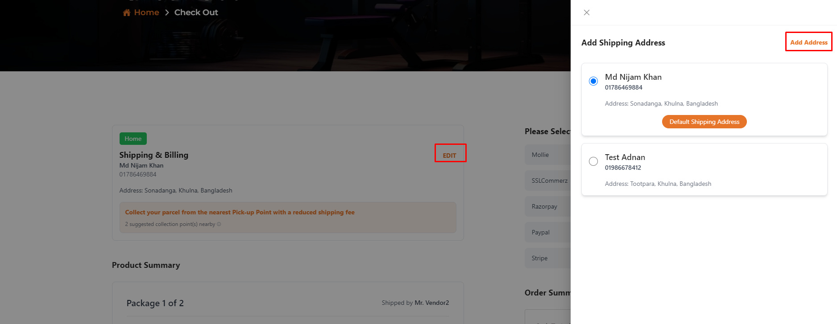This screenshot has height=324, width=837.
Task: Click the green Home address tag
Action: pos(133,139)
